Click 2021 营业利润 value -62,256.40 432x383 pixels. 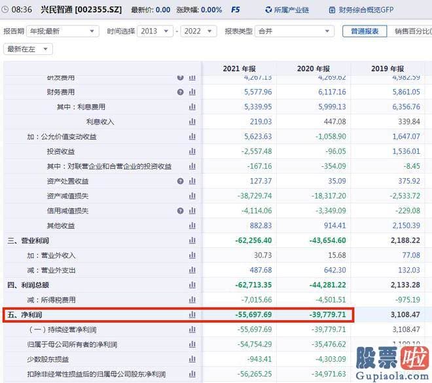[x=253, y=240]
